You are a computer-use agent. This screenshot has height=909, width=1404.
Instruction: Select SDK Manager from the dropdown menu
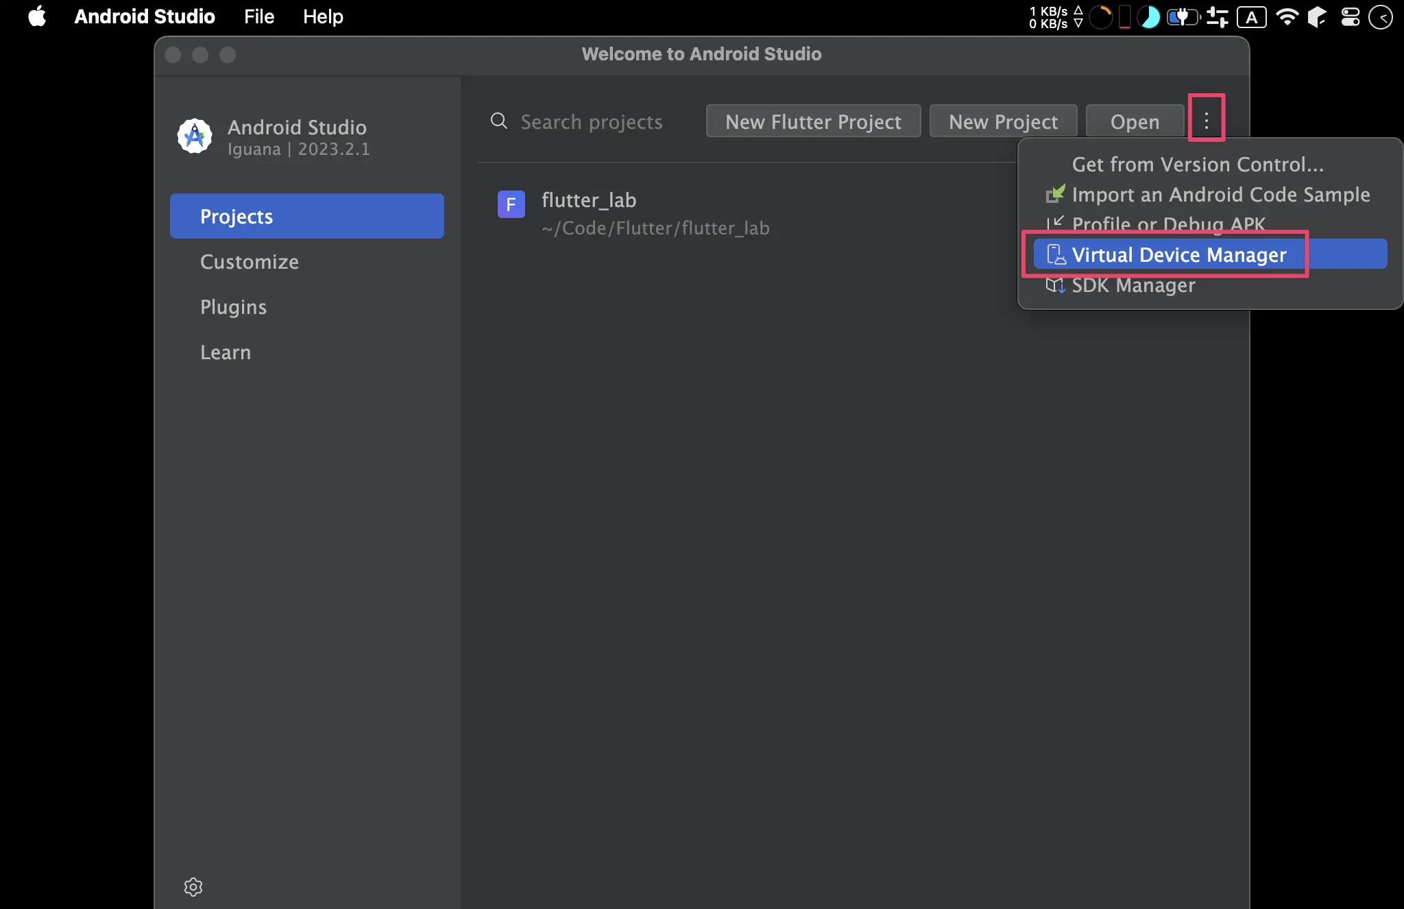[x=1210, y=285]
